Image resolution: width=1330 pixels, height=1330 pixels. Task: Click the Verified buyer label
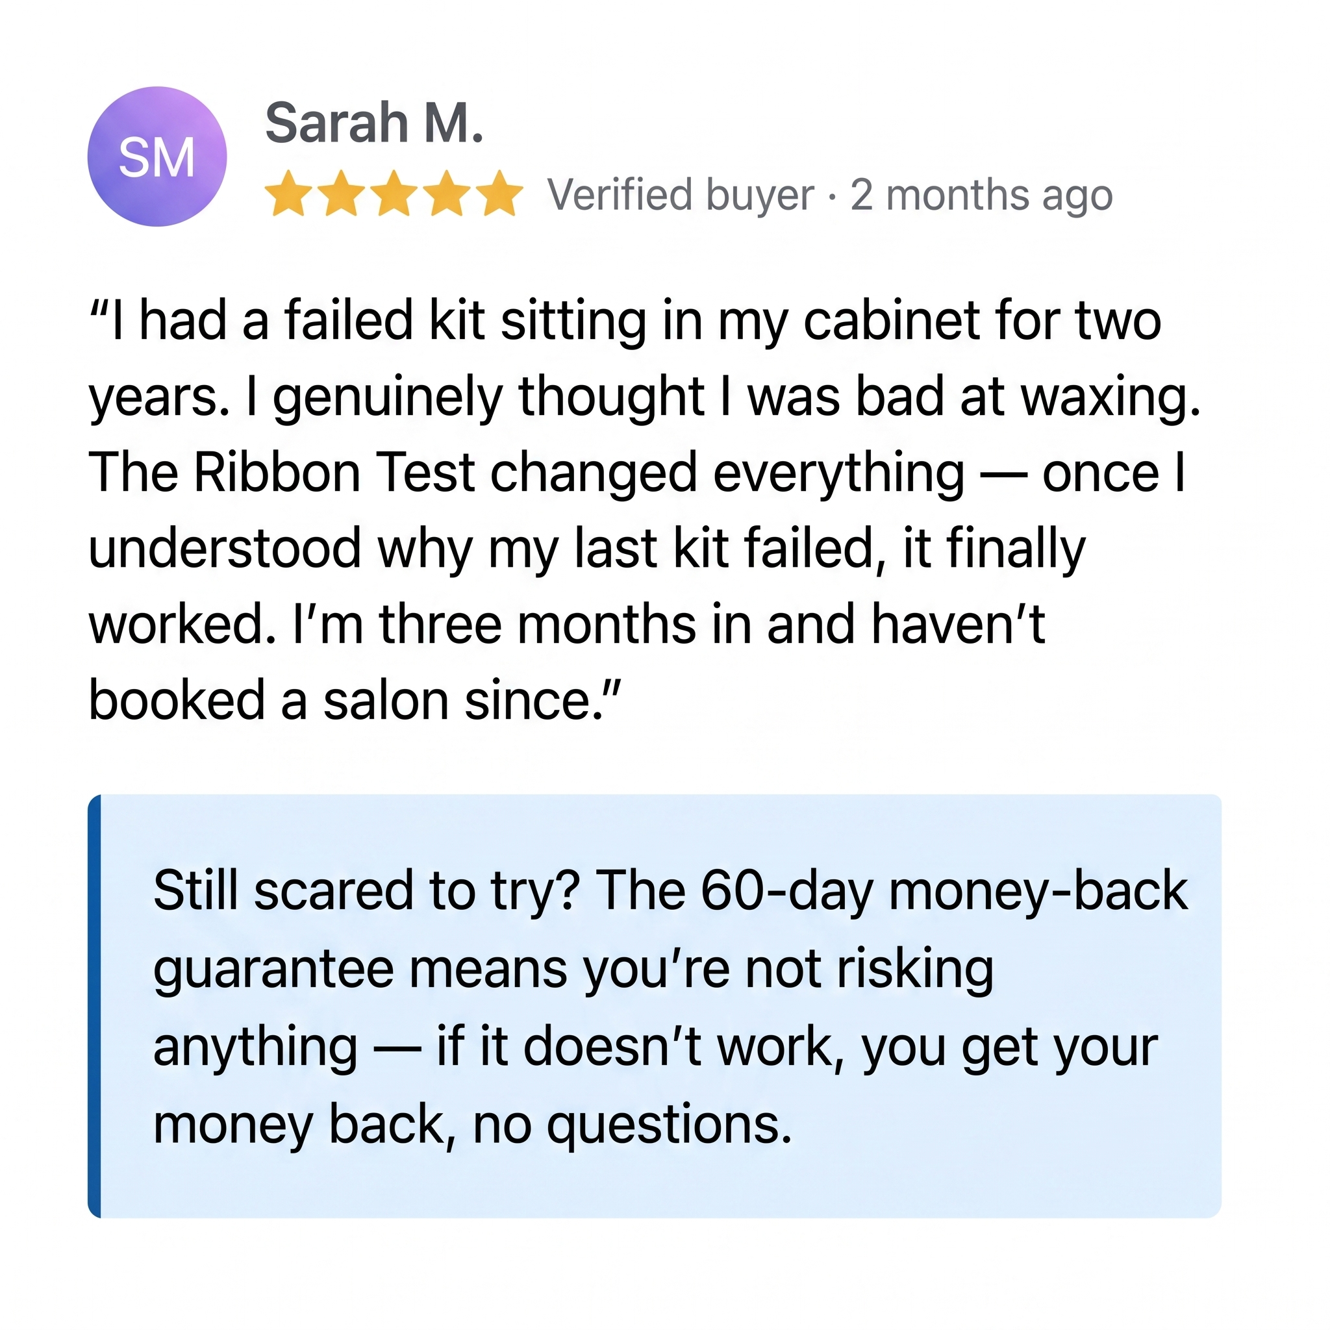click(x=681, y=195)
